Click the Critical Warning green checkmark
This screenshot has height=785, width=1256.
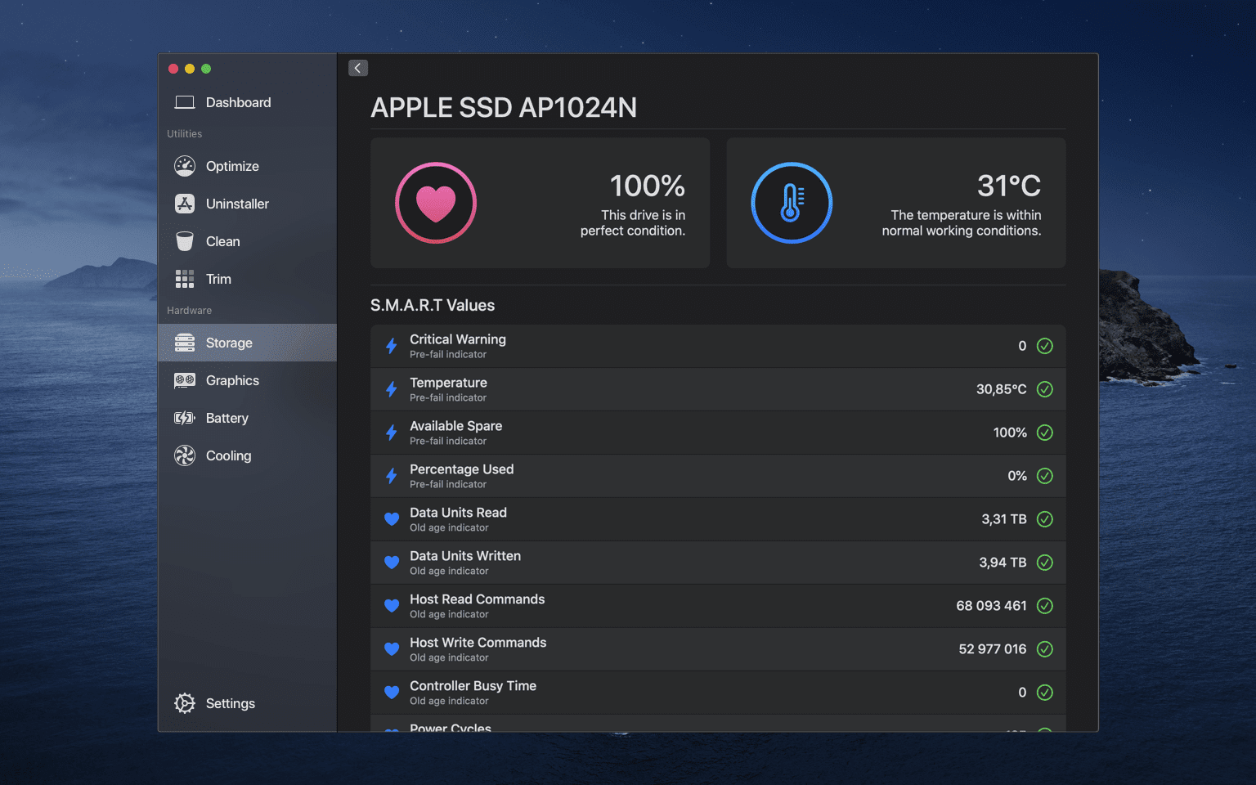(x=1045, y=346)
